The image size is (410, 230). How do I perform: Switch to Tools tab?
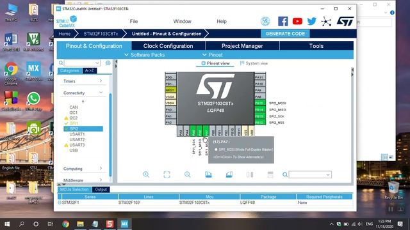click(316, 46)
